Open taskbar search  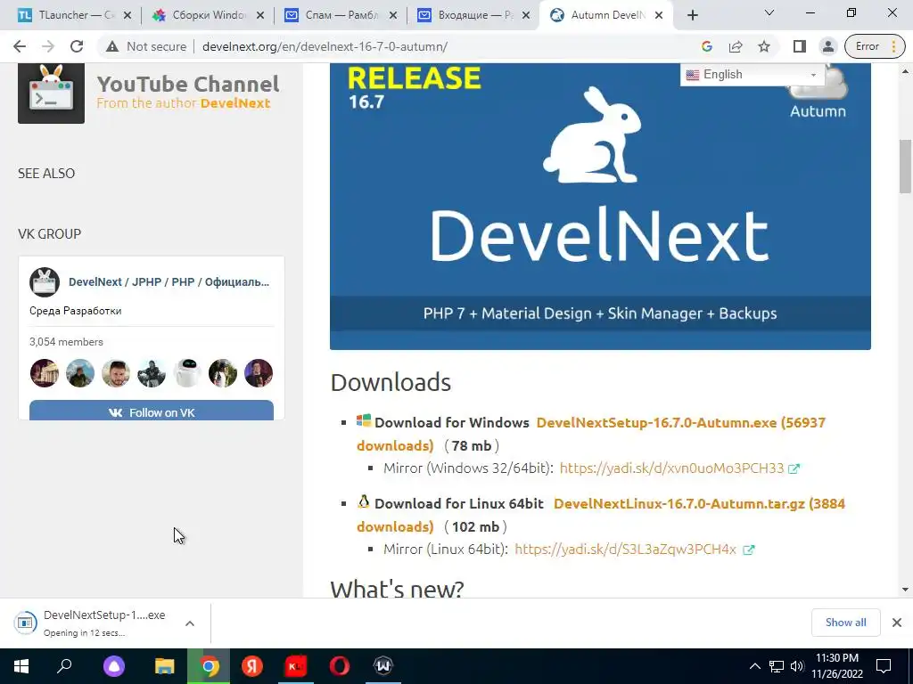pos(64,666)
